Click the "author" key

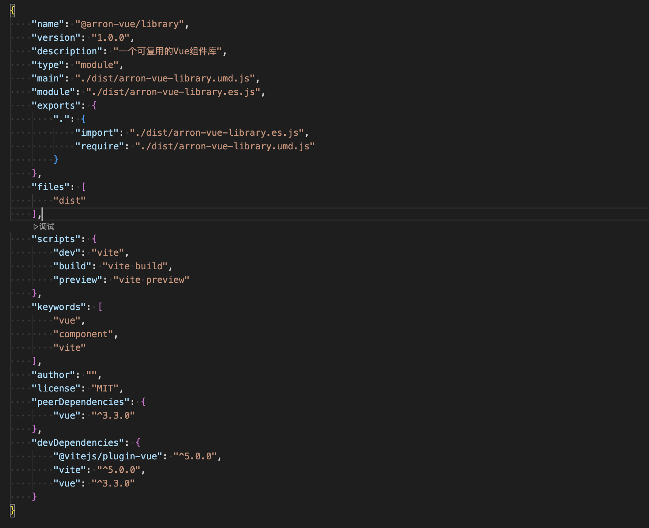[x=54, y=375]
